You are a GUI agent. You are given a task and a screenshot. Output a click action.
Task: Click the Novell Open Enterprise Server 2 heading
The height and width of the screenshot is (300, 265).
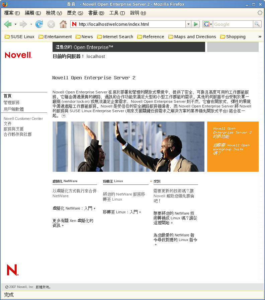94,78
